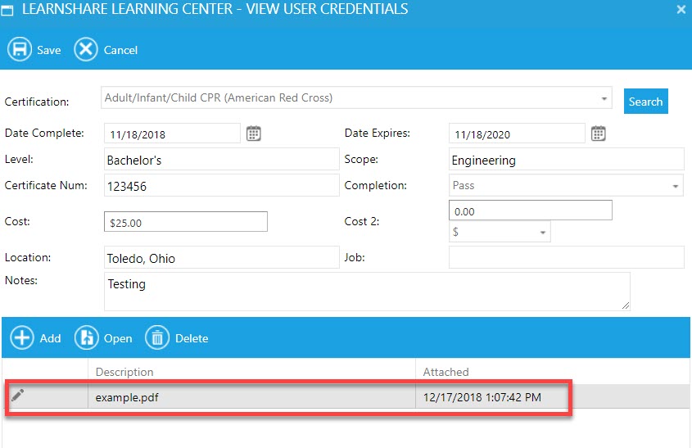Click the Location field with Toledo, Ohio
The image size is (692, 448).
221,258
